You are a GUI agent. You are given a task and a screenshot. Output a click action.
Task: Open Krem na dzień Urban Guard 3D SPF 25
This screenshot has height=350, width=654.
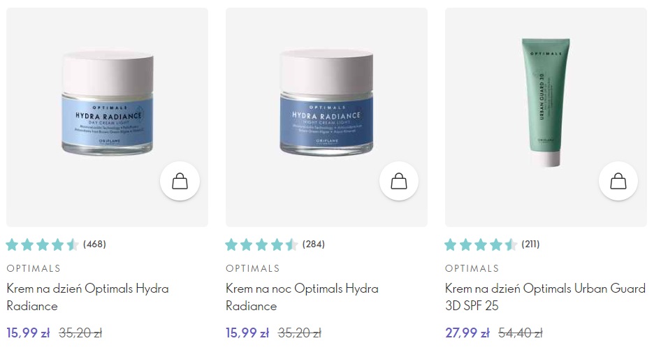point(545,297)
